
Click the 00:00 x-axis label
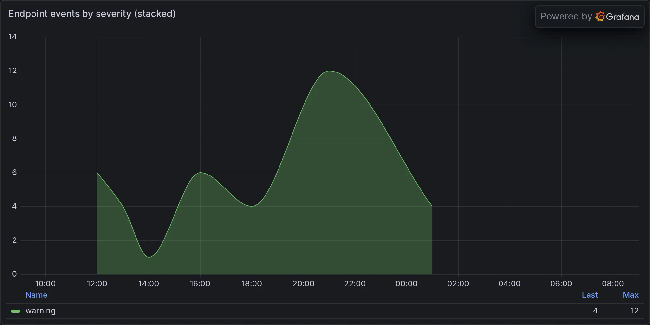point(407,284)
